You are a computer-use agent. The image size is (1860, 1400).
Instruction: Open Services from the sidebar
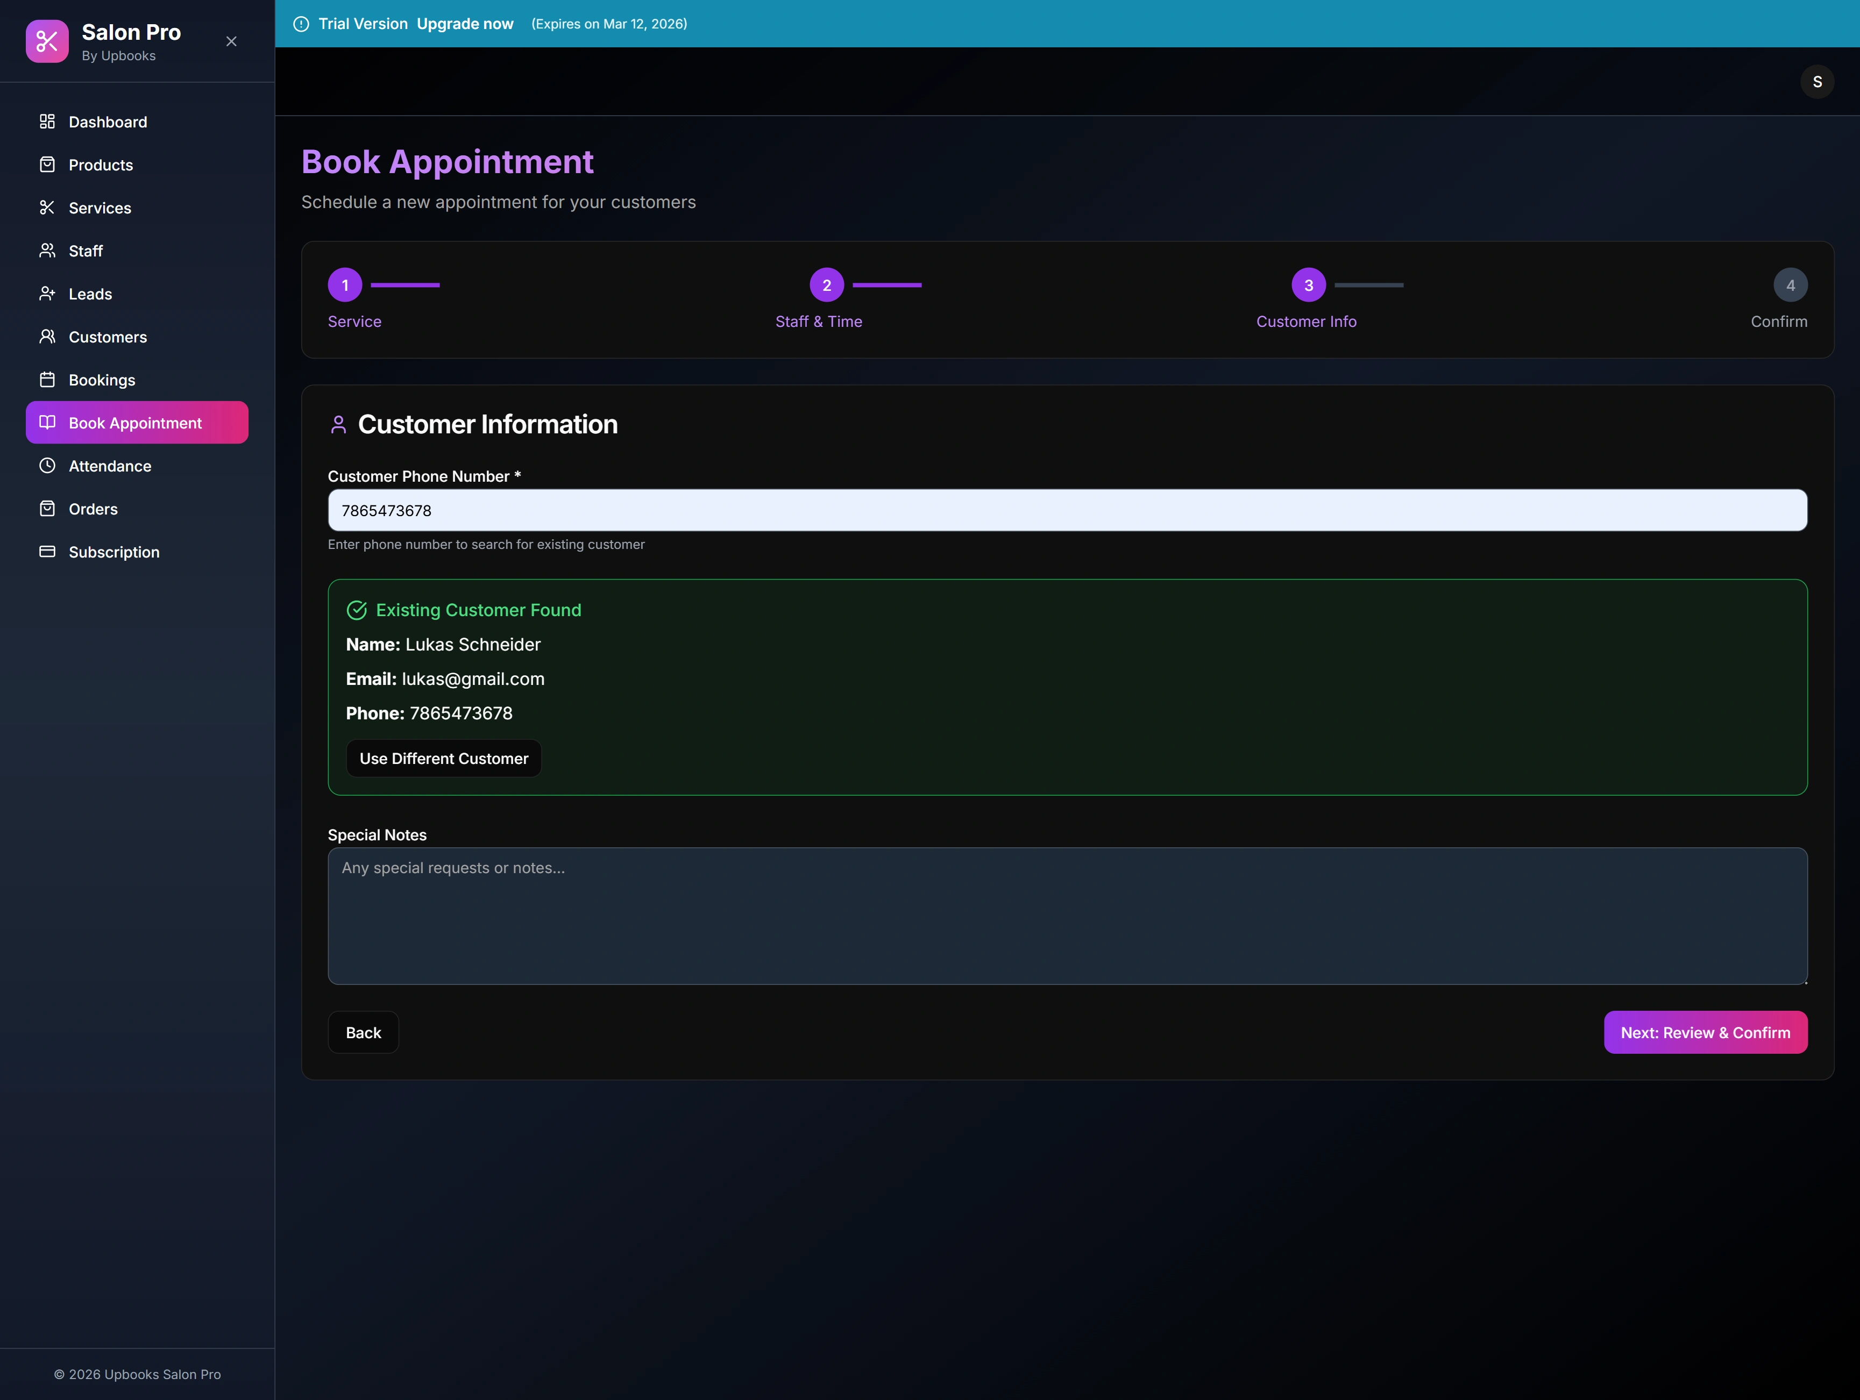[x=99, y=208]
